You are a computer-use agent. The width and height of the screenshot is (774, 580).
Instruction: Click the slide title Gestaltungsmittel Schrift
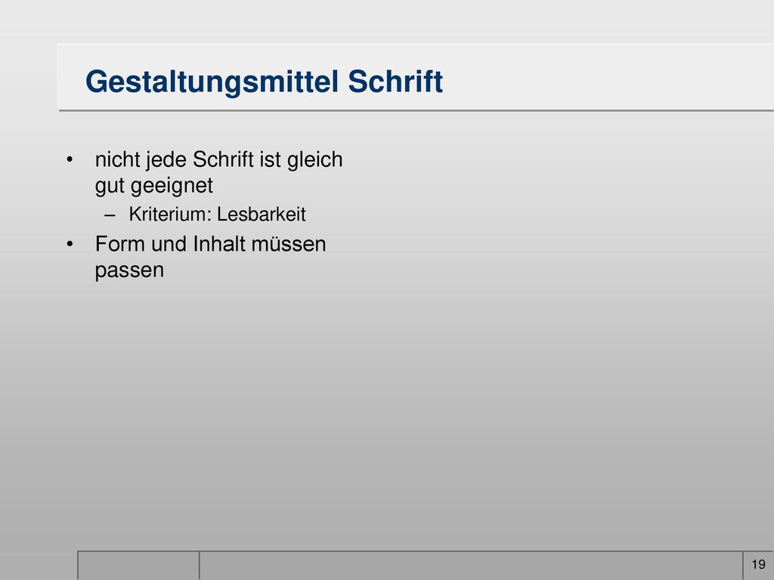(x=264, y=82)
